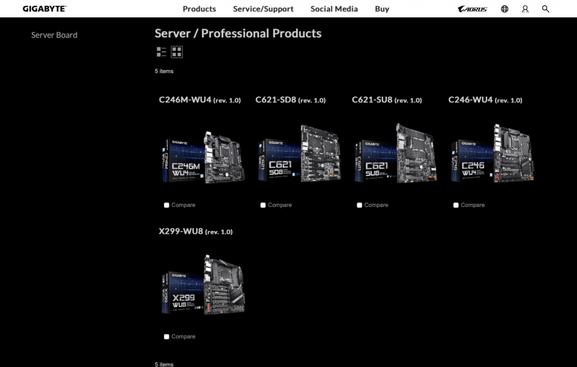The image size is (577, 367).
Task: Open X299-WU8 (rev. 1.0) title link
Action: pyautogui.click(x=196, y=231)
